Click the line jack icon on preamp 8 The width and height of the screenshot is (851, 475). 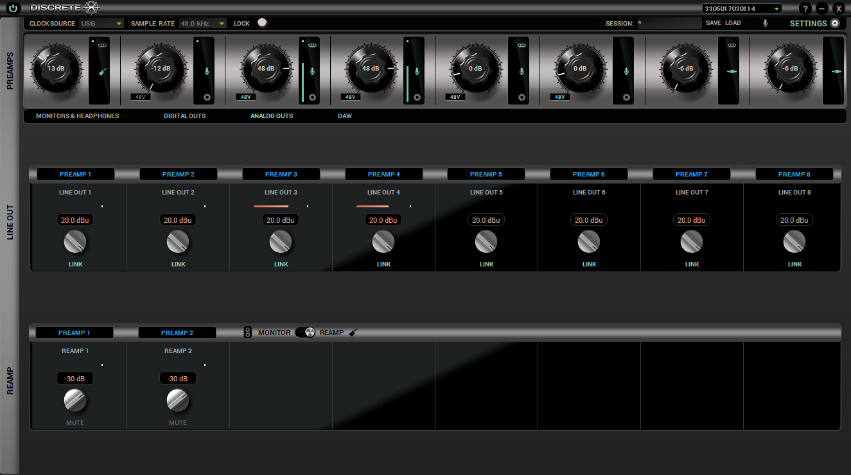coord(836,71)
